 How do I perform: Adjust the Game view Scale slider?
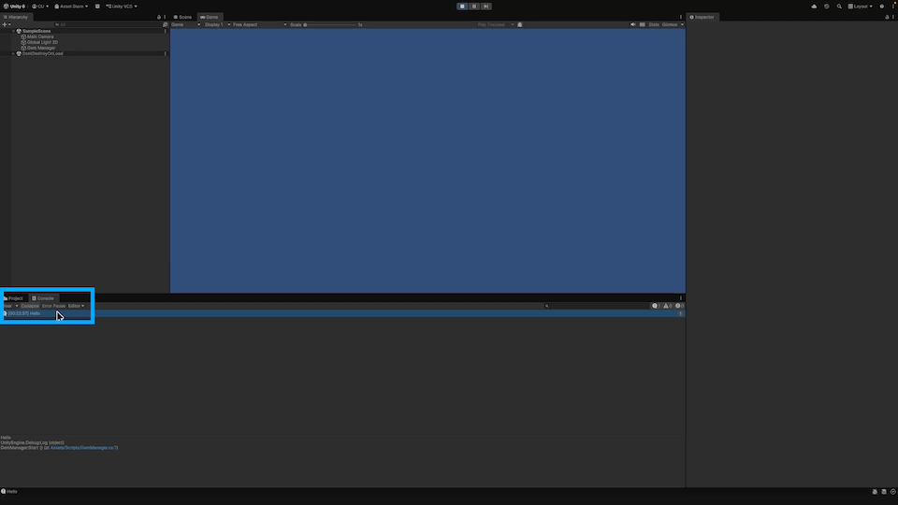(330, 24)
